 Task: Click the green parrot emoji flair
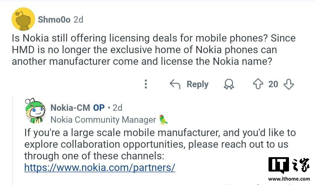164,120
